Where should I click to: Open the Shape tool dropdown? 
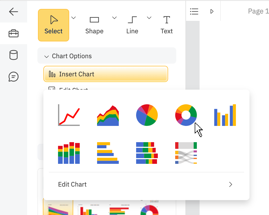(x=114, y=18)
